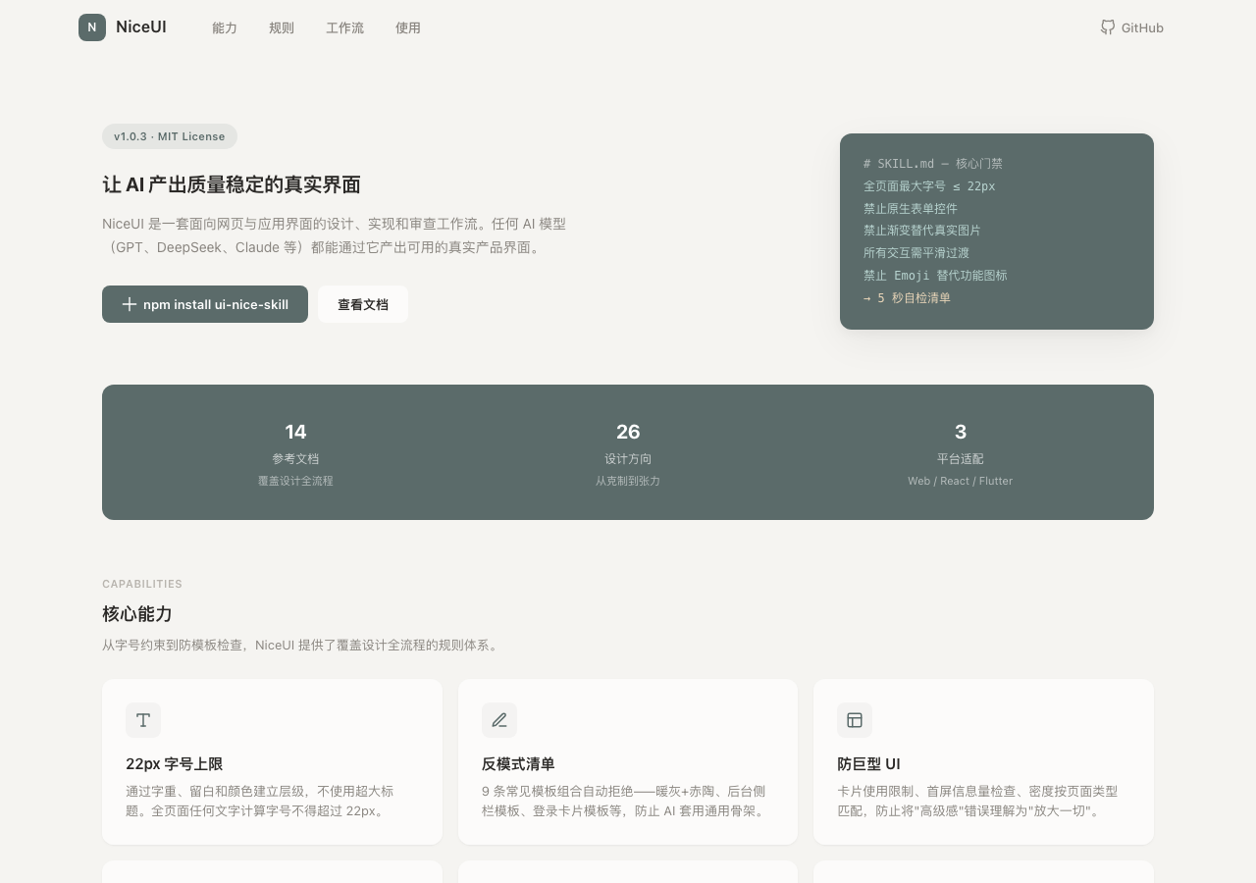Click the v1.0.3 · MIT License badge
The image size is (1256, 883).
170,136
